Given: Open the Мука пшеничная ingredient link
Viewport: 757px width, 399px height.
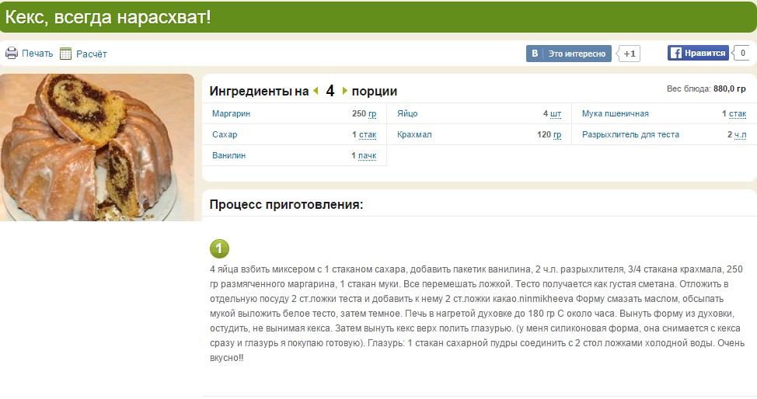Looking at the screenshot, I should point(615,114).
